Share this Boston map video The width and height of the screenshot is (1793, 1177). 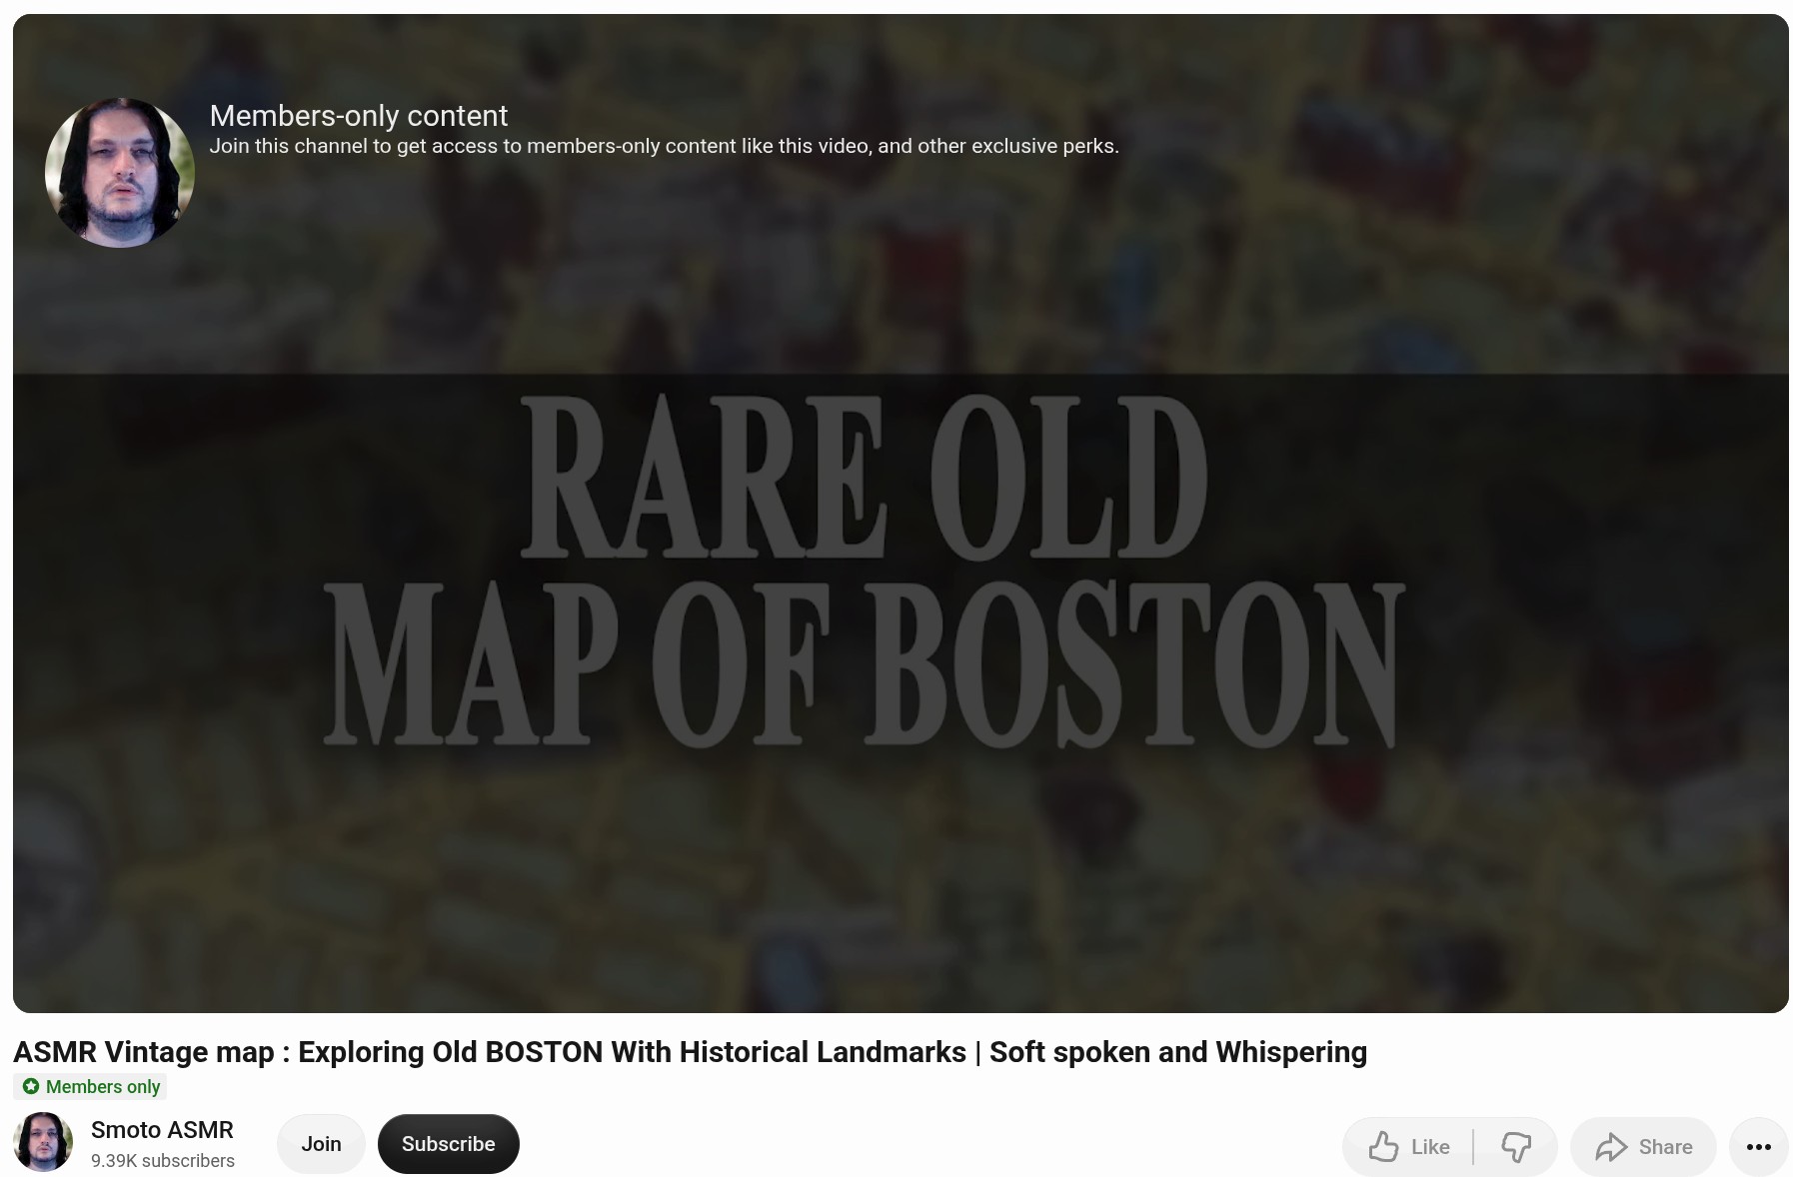[x=1643, y=1146]
